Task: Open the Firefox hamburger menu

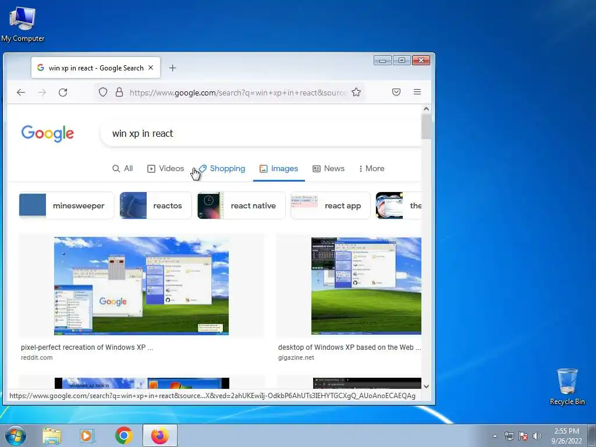Action: [417, 92]
